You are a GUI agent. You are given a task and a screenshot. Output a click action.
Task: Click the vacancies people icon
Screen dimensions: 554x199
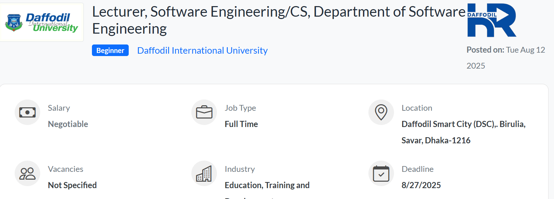[27, 174]
